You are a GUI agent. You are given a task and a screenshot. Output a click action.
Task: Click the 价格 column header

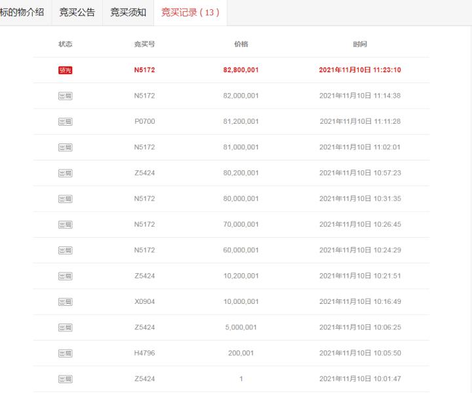pyautogui.click(x=241, y=44)
